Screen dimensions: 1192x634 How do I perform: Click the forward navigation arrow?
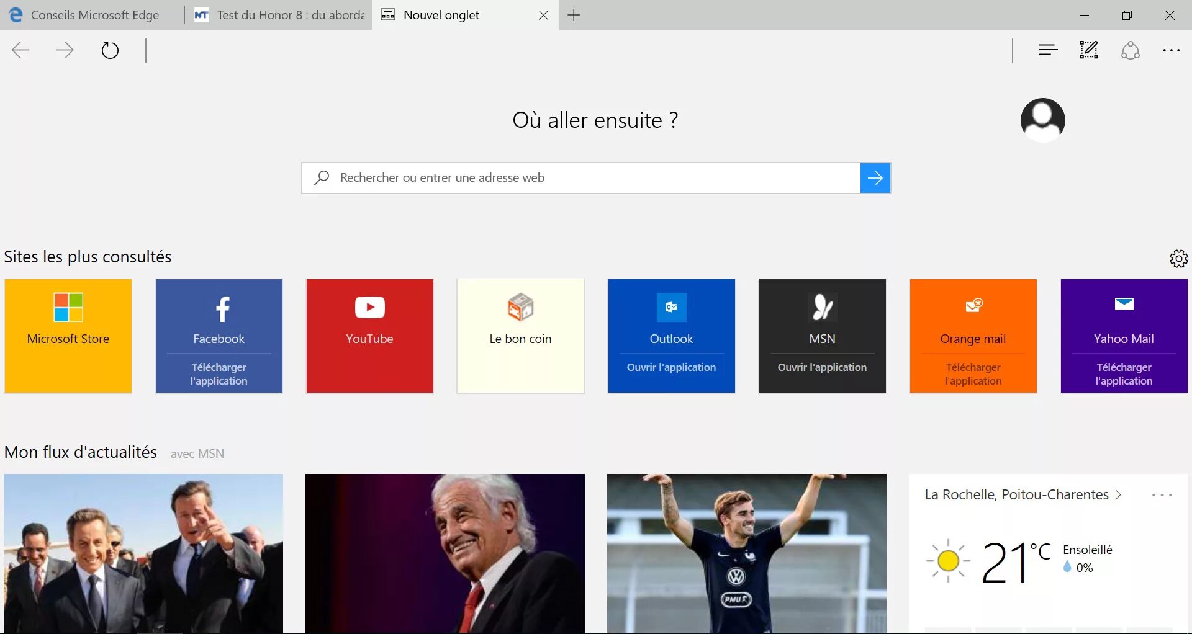[x=65, y=50]
